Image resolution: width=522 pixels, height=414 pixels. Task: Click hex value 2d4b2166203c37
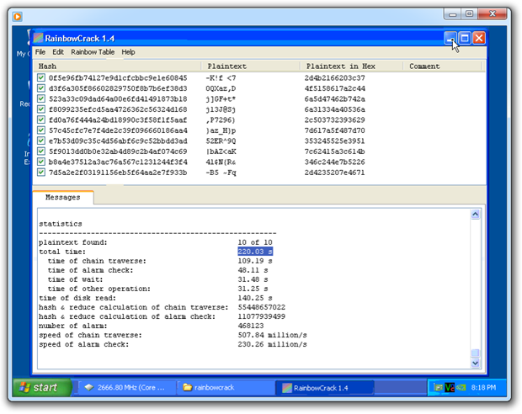click(334, 78)
